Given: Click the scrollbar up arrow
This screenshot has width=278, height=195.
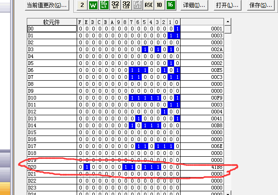Looking at the screenshot, I should [x=227, y=22].
